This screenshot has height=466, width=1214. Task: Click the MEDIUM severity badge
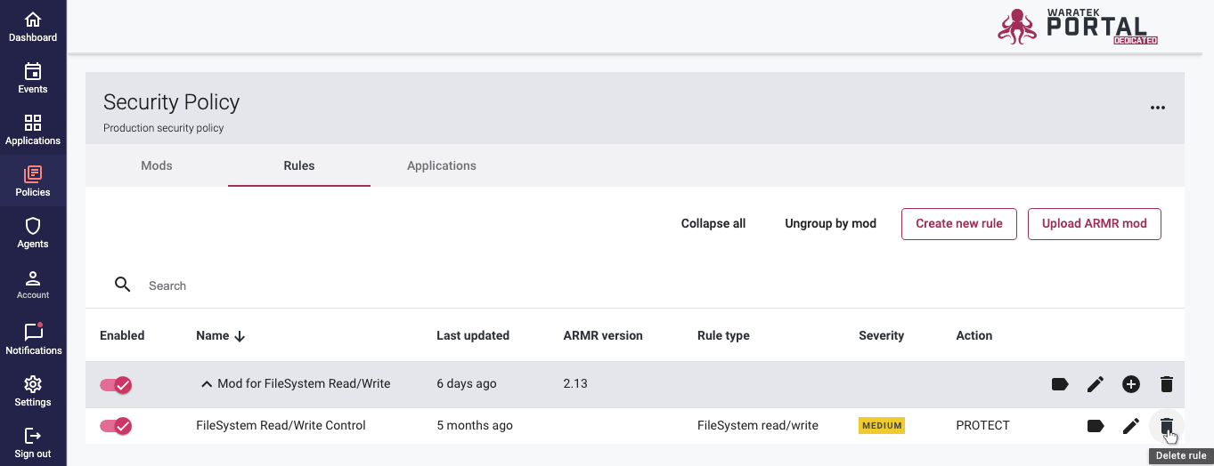[882, 425]
